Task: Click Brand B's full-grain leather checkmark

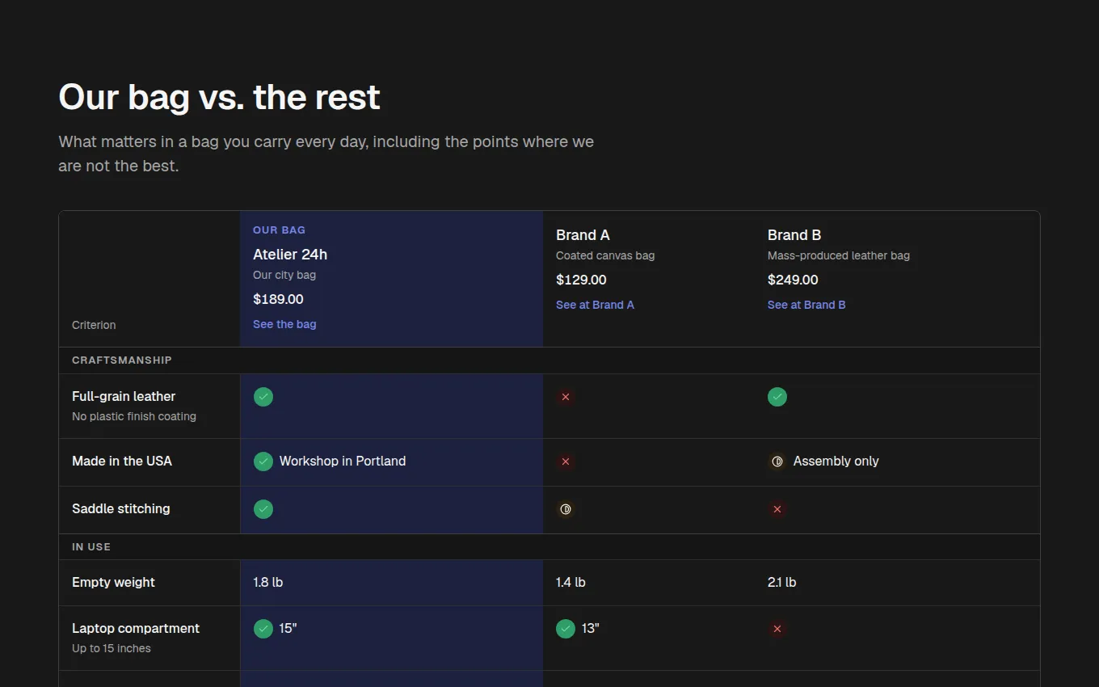Action: coord(777,397)
